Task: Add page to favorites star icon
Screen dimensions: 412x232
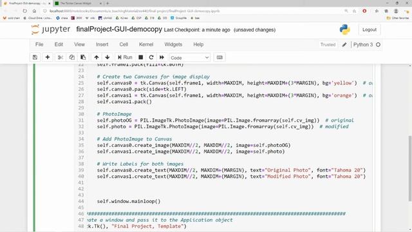Action: 355,11
